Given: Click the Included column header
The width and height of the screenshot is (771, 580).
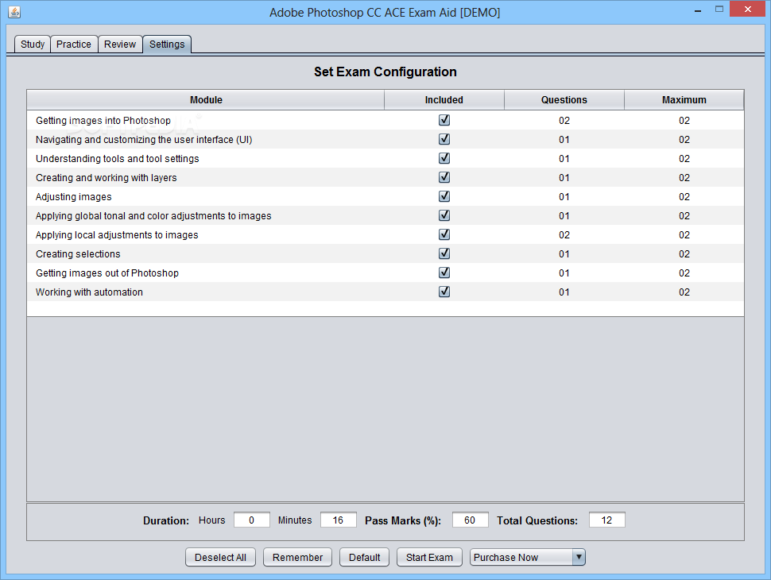Looking at the screenshot, I should tap(444, 100).
